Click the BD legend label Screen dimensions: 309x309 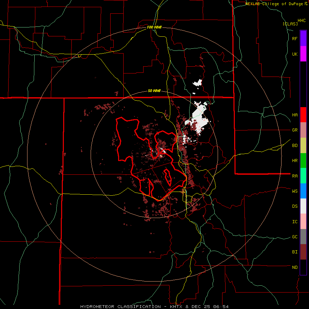[295, 146]
